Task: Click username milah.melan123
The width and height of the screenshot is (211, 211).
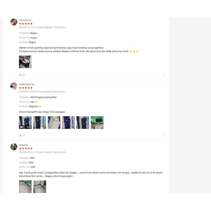Action: click(26, 84)
